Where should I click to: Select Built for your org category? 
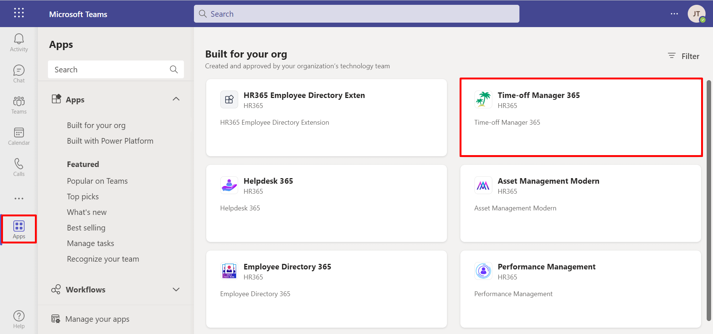coord(96,125)
